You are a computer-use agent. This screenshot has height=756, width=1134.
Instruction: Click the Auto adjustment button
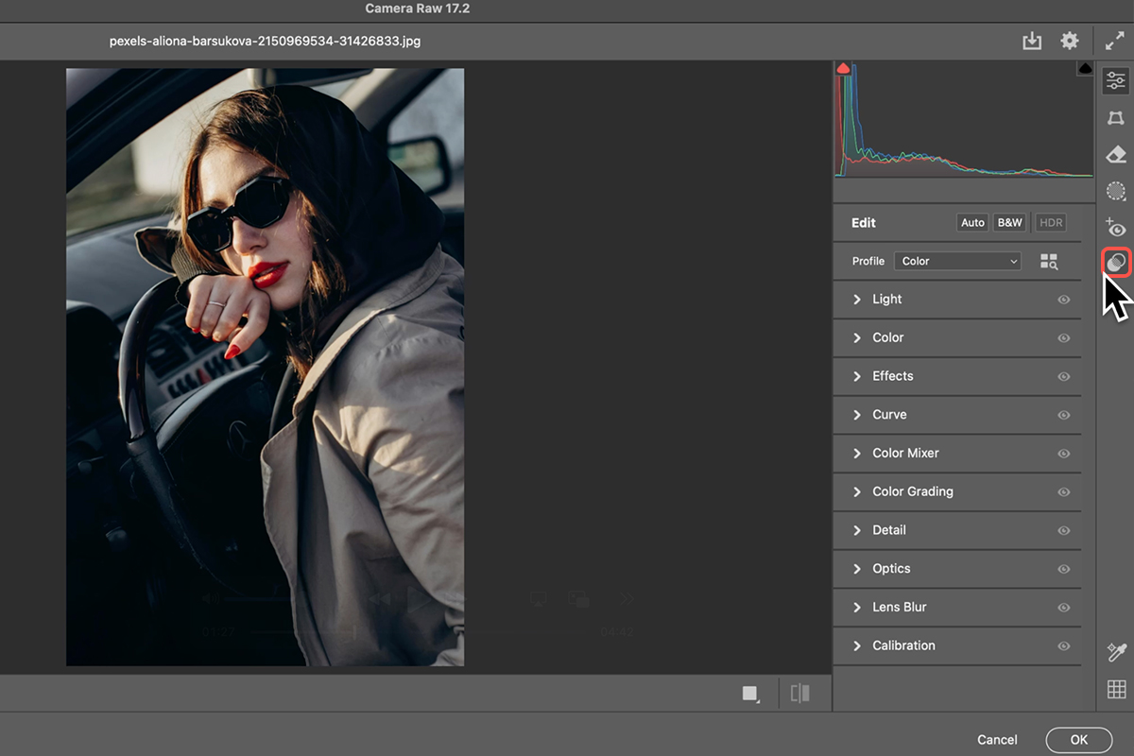(x=972, y=223)
